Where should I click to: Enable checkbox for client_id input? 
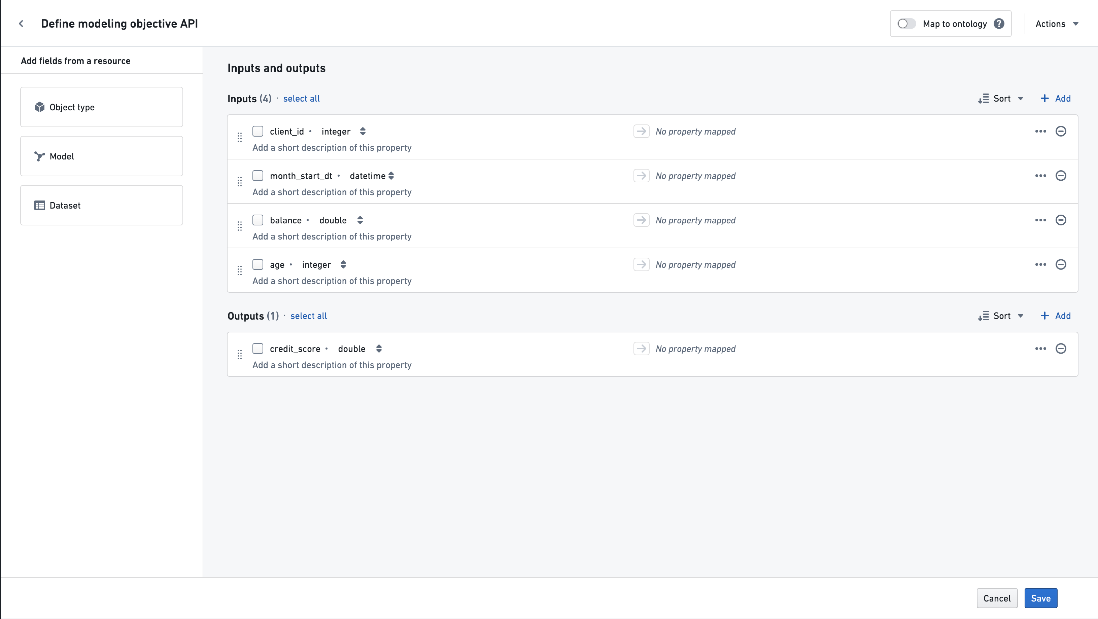click(x=258, y=131)
